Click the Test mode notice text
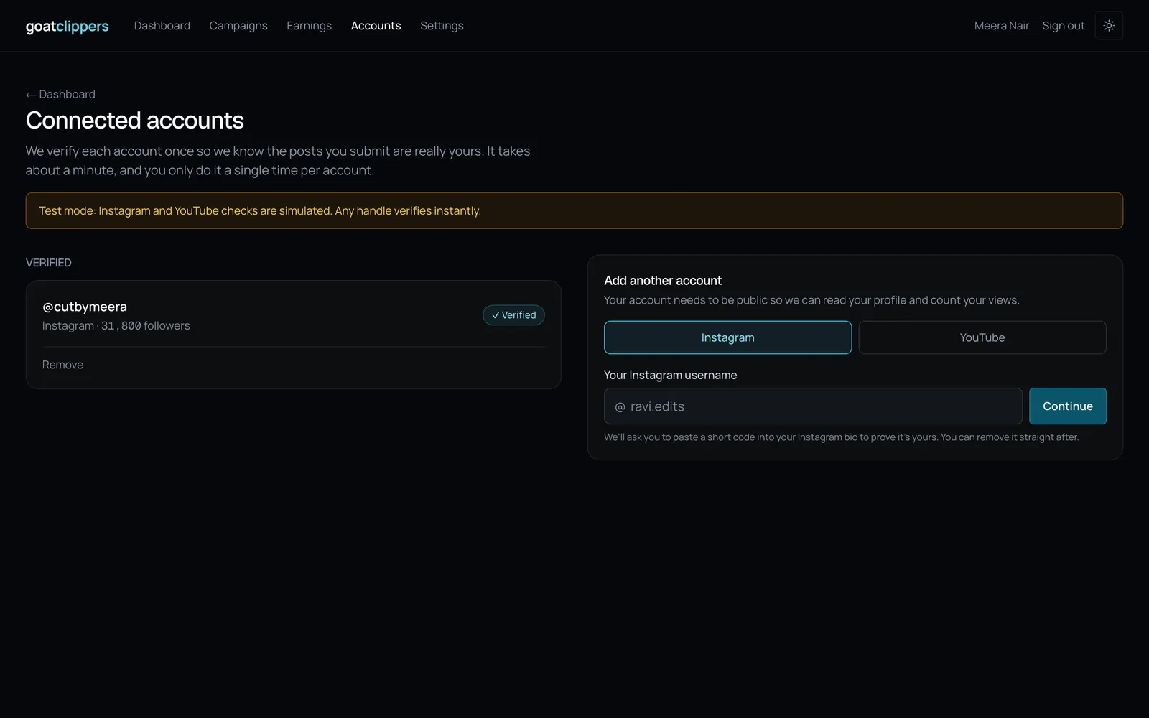This screenshot has height=718, width=1149. pyautogui.click(x=260, y=211)
